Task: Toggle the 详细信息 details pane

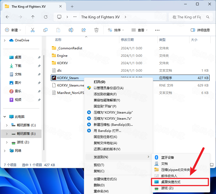Action: [x=200, y=30]
